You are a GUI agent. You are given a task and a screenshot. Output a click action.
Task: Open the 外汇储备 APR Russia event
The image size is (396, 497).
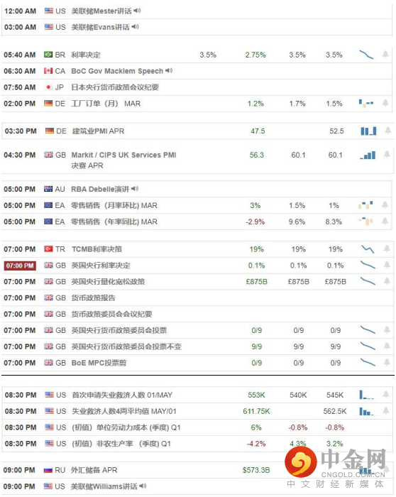pyautogui.click(x=94, y=470)
